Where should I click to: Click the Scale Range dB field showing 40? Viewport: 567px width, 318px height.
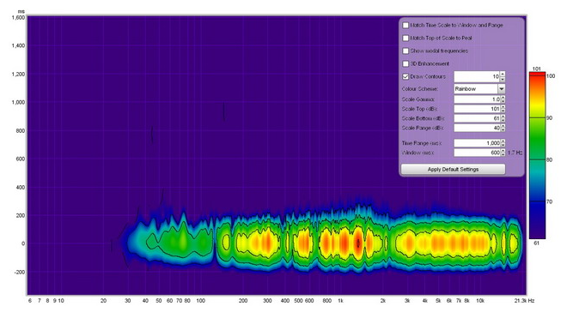click(x=477, y=128)
